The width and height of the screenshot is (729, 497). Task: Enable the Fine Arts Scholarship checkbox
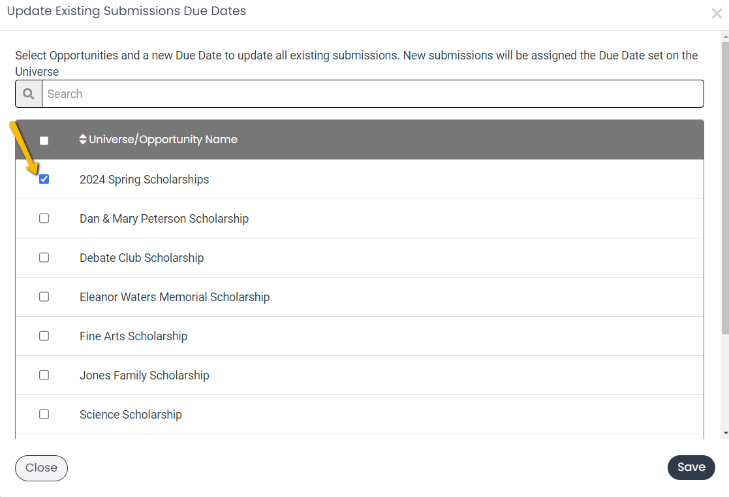pos(44,336)
